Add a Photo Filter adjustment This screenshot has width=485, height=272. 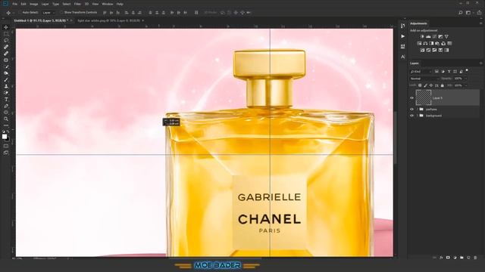pyautogui.click(x=437, y=44)
